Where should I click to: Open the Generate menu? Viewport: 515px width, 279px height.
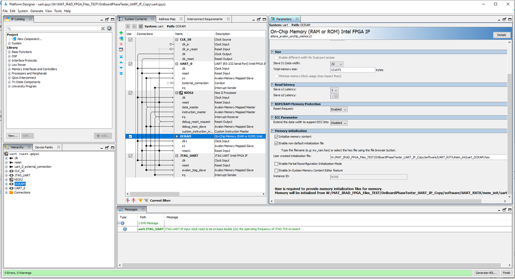(x=37, y=11)
